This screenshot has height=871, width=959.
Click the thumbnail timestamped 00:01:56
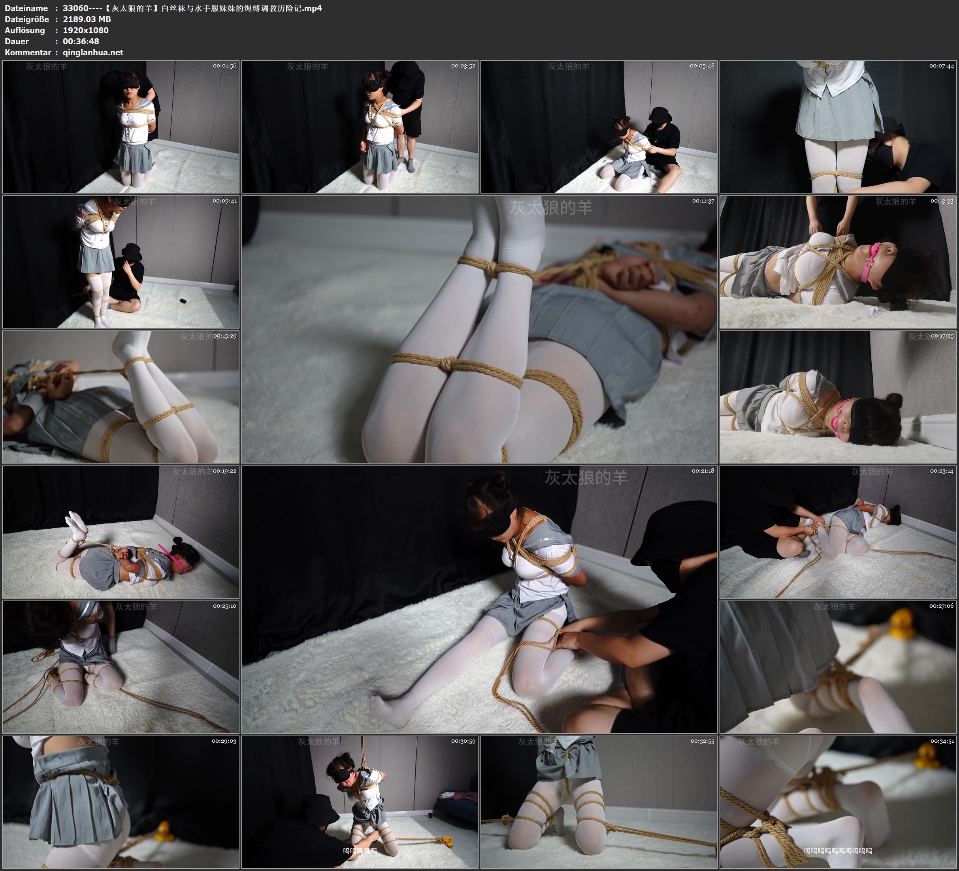pyautogui.click(x=121, y=127)
